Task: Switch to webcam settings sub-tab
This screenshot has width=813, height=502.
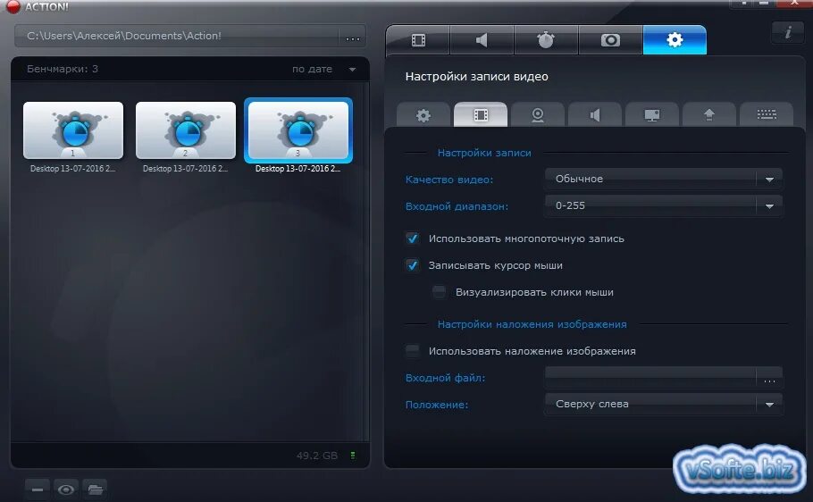Action: [538, 114]
